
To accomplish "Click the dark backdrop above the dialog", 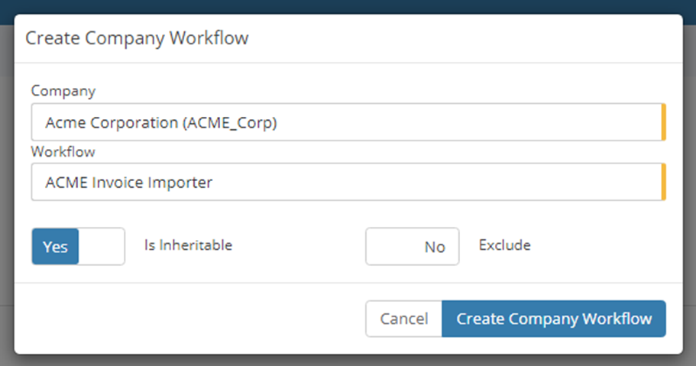I will [348, 6].
